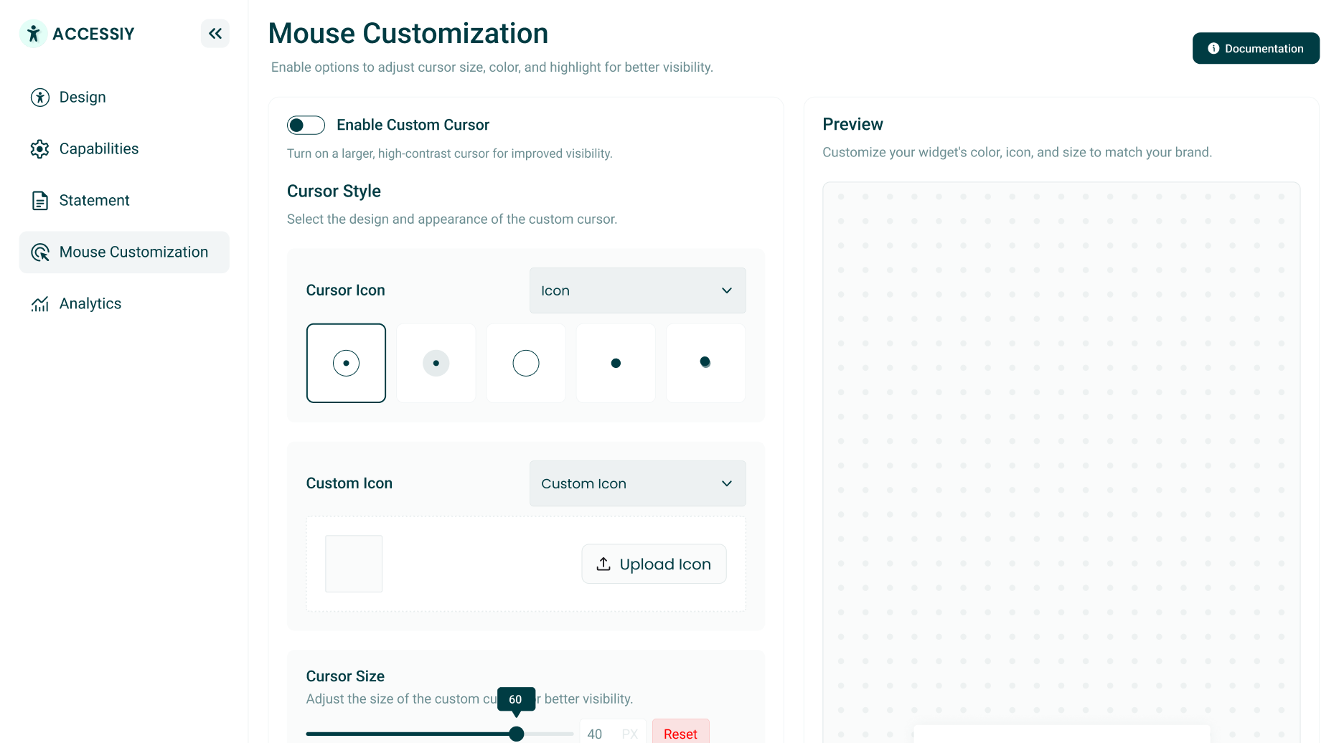1339x743 pixels.
Task: Navigate to the Statement page
Action: pos(94,200)
